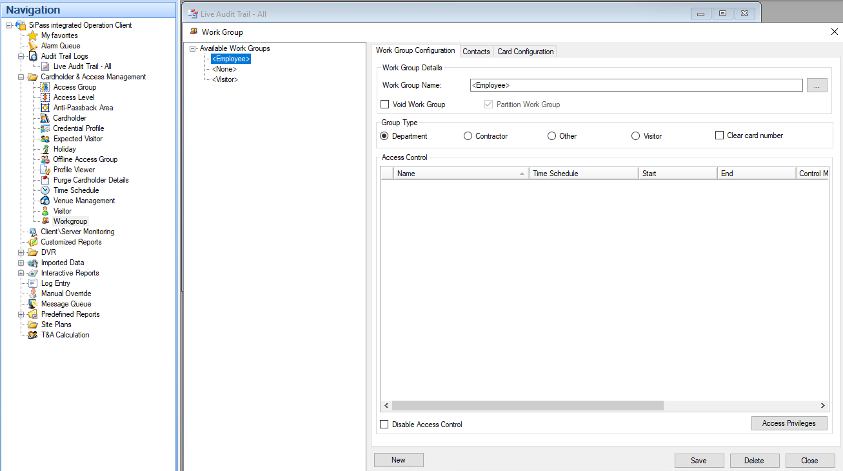Expand the Predefined Reports node
Screen dimensions: 843x471
(21, 314)
